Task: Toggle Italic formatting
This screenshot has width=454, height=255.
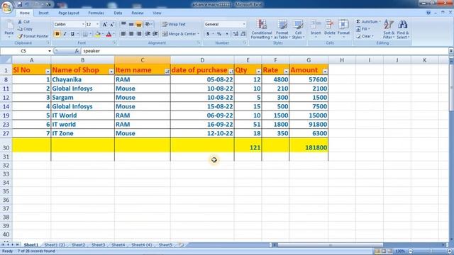Action: tap(65, 34)
